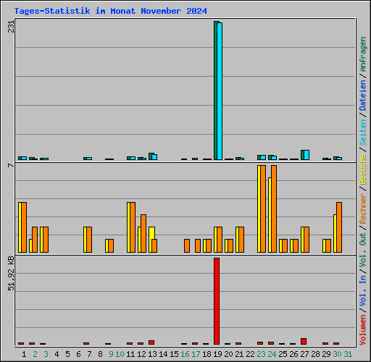Click the chart title 'Tages-Statistik im Monat November 2024'
The height and width of the screenshot is (362, 371).
(111, 11)
